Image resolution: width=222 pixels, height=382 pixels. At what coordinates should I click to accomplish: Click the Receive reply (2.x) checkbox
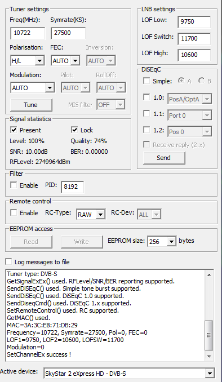click(x=146, y=144)
